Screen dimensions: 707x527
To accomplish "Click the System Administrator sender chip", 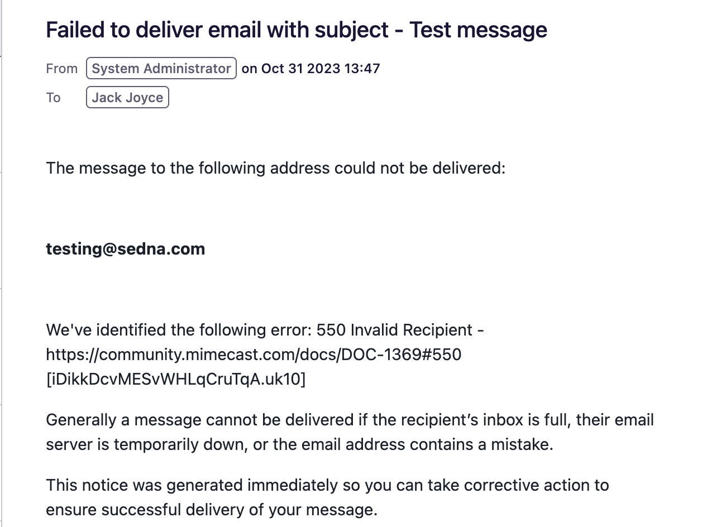I will 161,68.
